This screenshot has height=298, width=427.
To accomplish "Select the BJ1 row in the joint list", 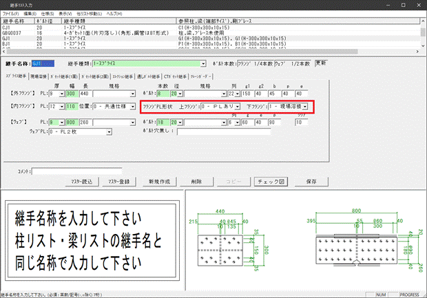I will [x=211, y=43].
